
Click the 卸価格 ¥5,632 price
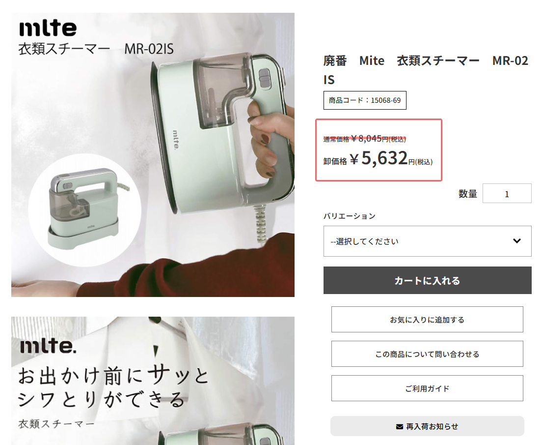[x=378, y=159]
